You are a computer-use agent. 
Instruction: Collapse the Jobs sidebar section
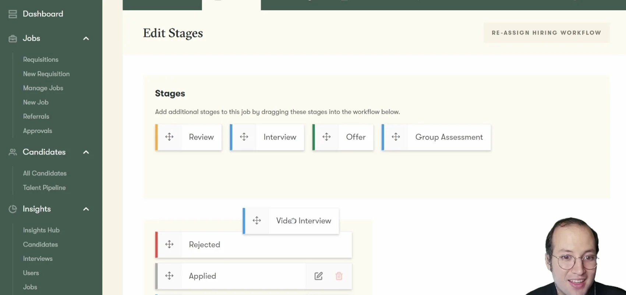pos(86,39)
